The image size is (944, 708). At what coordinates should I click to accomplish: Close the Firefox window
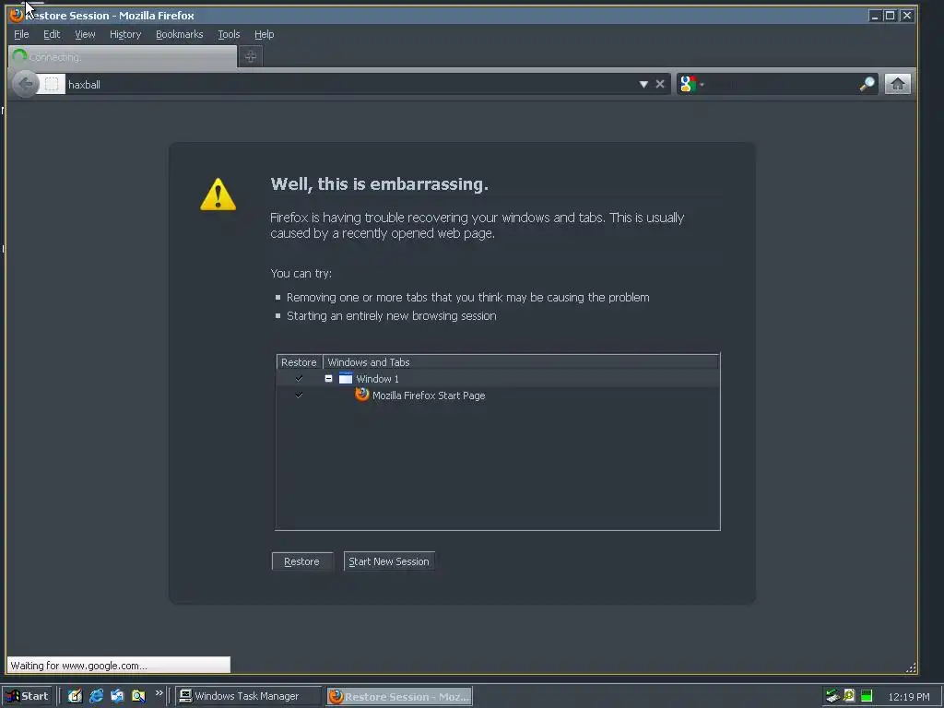pos(906,16)
